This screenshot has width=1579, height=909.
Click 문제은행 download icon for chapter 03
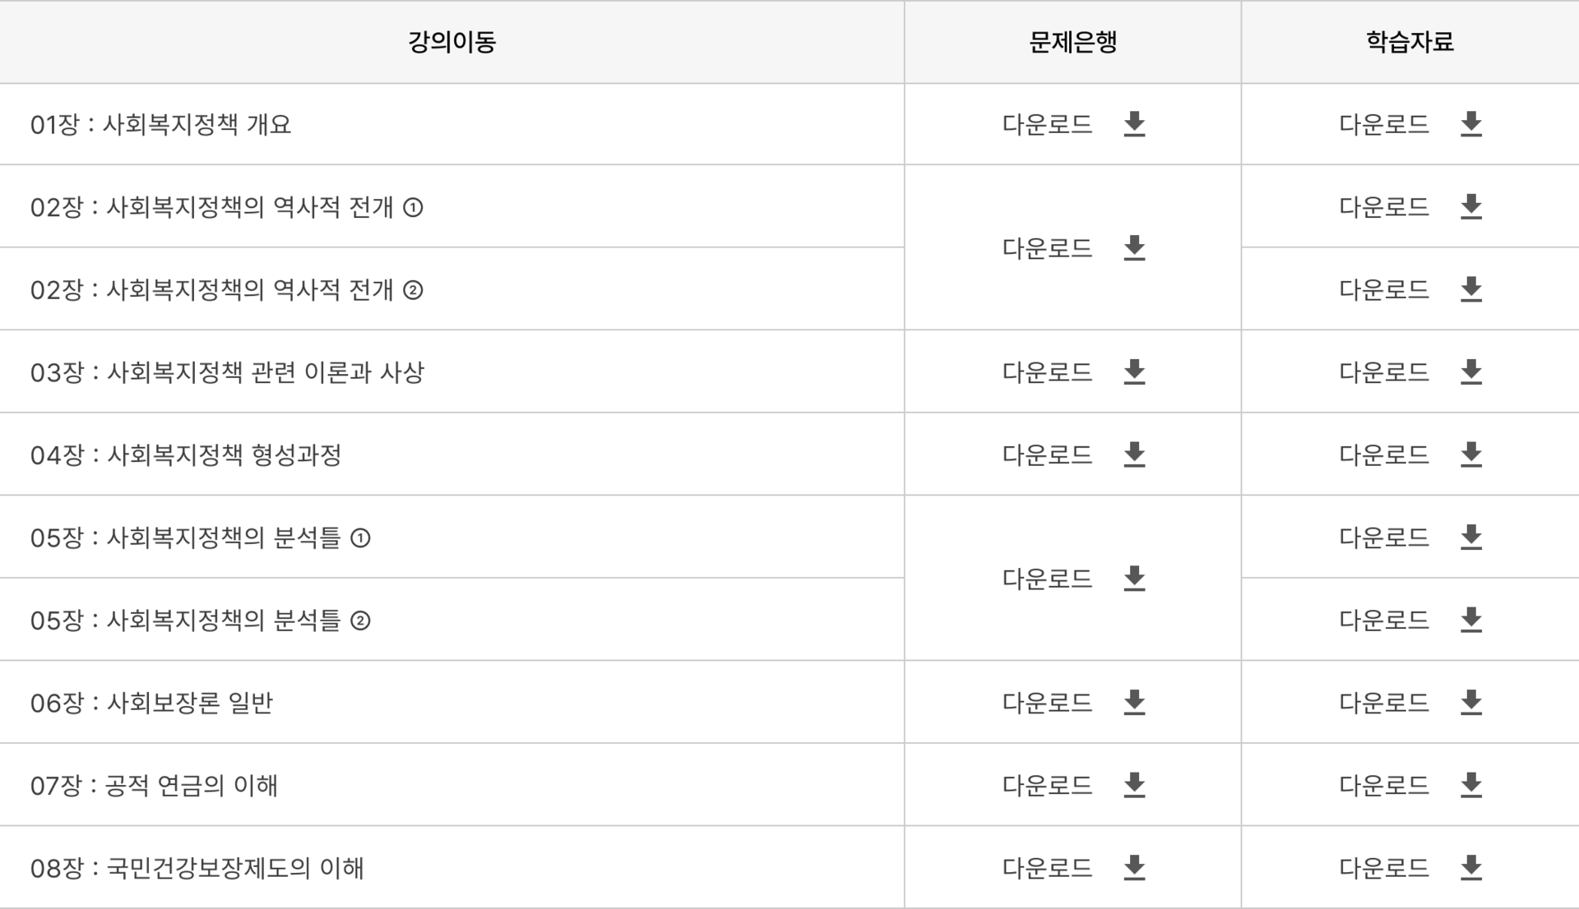(1134, 372)
